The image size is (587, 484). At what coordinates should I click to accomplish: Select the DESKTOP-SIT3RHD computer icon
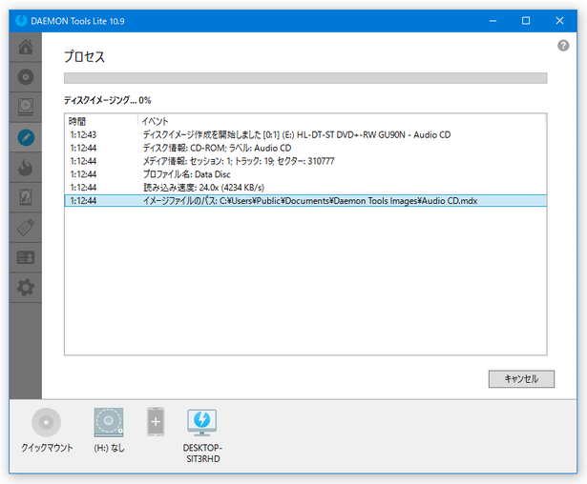202,422
